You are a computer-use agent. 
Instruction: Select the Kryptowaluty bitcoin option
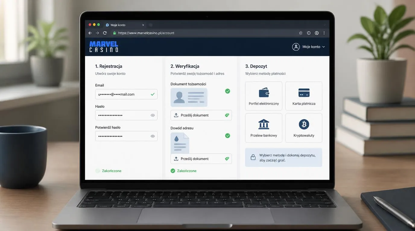pyautogui.click(x=304, y=128)
